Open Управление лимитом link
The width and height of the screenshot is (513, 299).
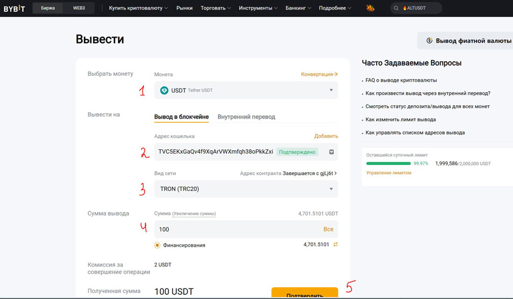388,173
